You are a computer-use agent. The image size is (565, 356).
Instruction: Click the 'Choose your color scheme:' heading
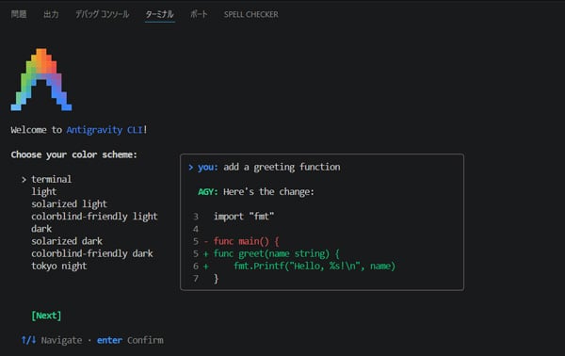73,154
